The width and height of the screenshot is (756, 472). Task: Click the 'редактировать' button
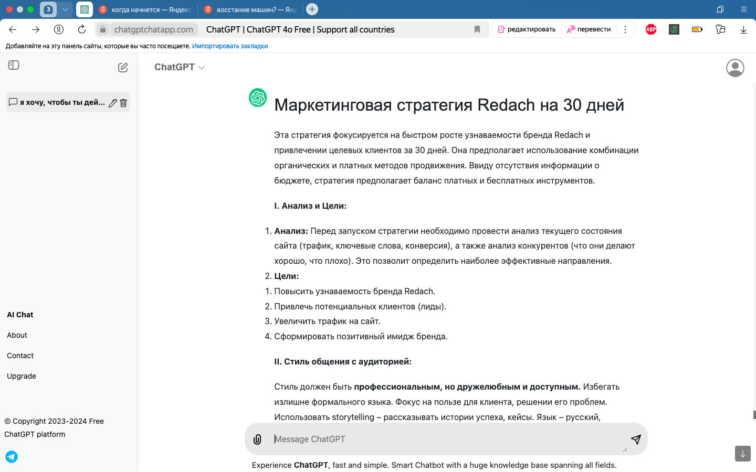click(527, 29)
